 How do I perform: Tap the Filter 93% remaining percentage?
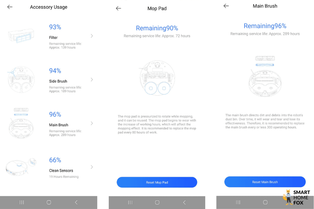pyautogui.click(x=55, y=27)
